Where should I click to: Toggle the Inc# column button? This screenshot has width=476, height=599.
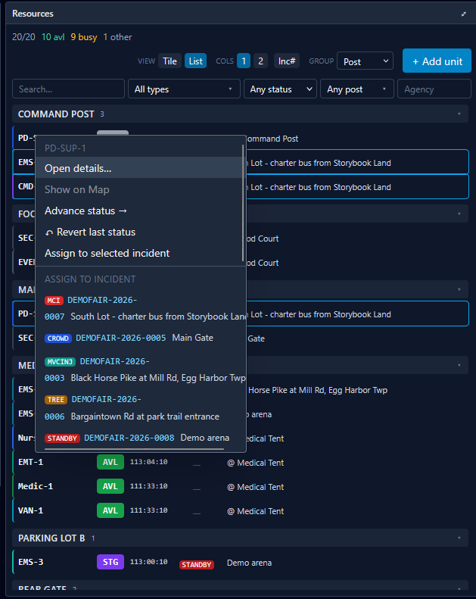coord(287,61)
